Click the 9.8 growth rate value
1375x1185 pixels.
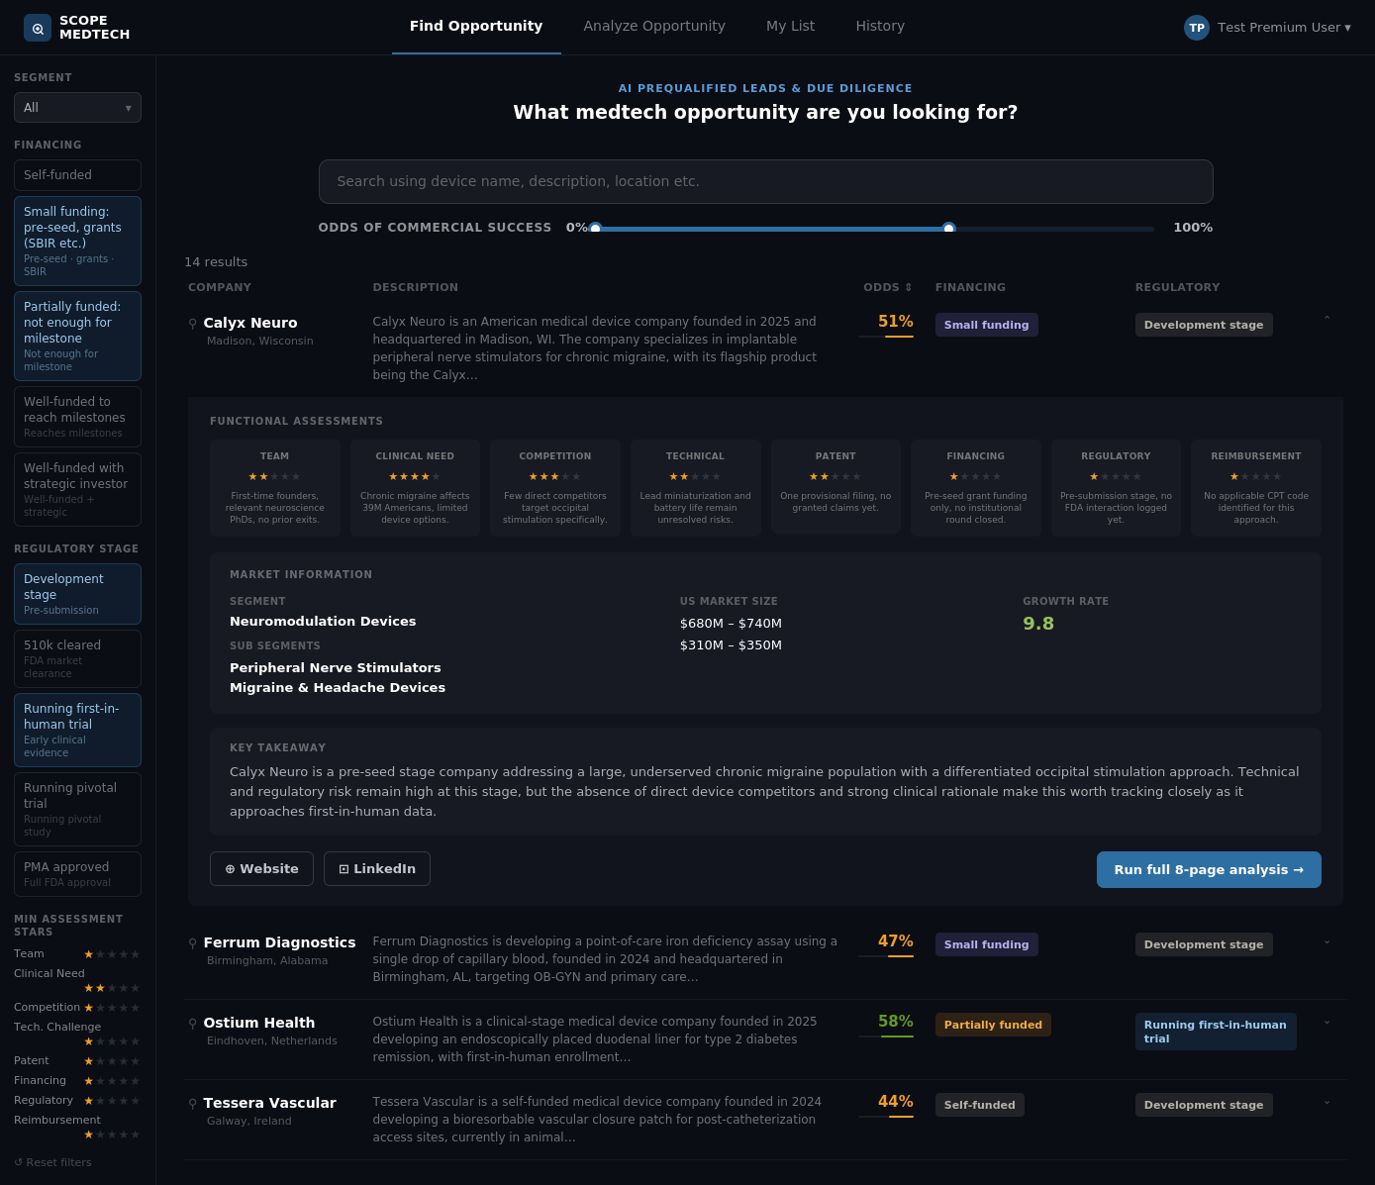(x=1038, y=624)
